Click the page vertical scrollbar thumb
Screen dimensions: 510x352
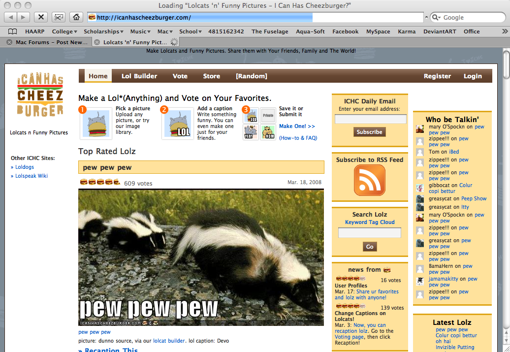click(506, 65)
